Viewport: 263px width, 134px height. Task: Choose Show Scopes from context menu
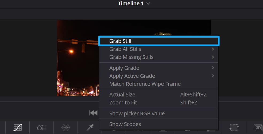point(159,124)
